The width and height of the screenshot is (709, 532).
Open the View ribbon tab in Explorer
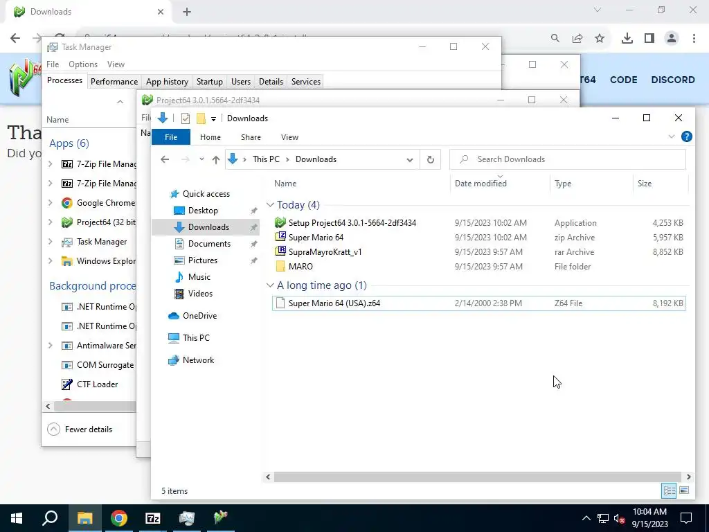tap(290, 137)
